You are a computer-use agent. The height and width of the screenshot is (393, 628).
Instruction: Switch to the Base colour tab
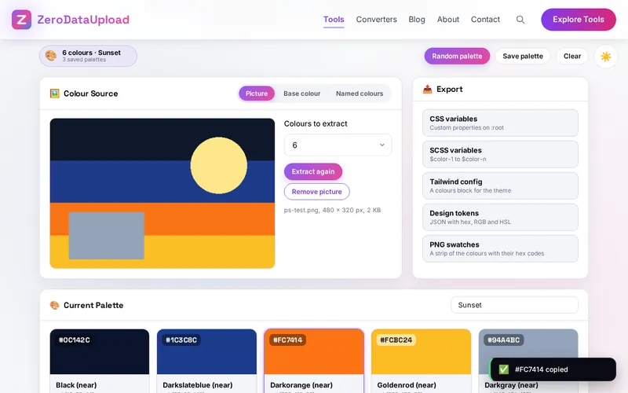click(301, 94)
